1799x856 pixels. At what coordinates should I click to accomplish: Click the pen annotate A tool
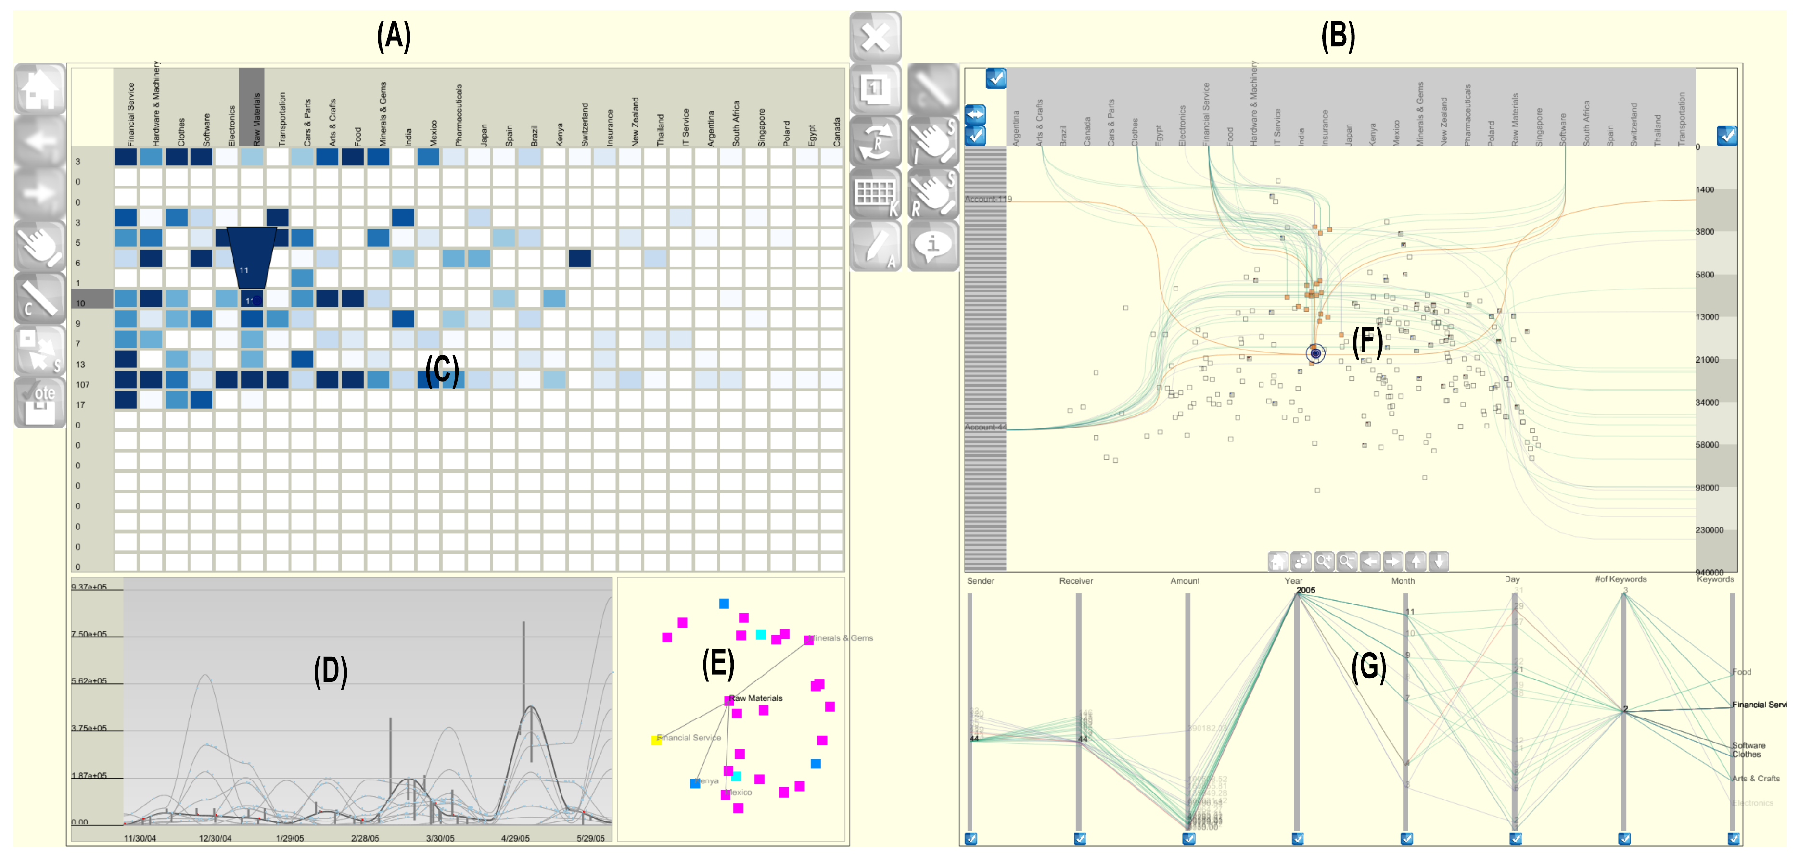coord(875,246)
